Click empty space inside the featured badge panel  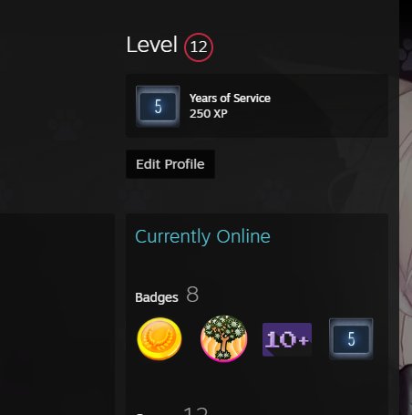[328, 106]
